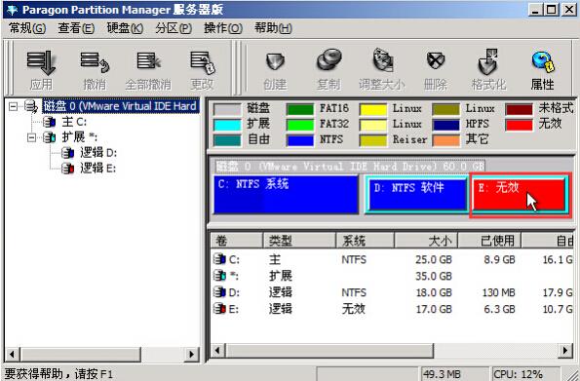The width and height of the screenshot is (580, 381).
Task: Open the 分区(P) menu
Action: click(174, 28)
